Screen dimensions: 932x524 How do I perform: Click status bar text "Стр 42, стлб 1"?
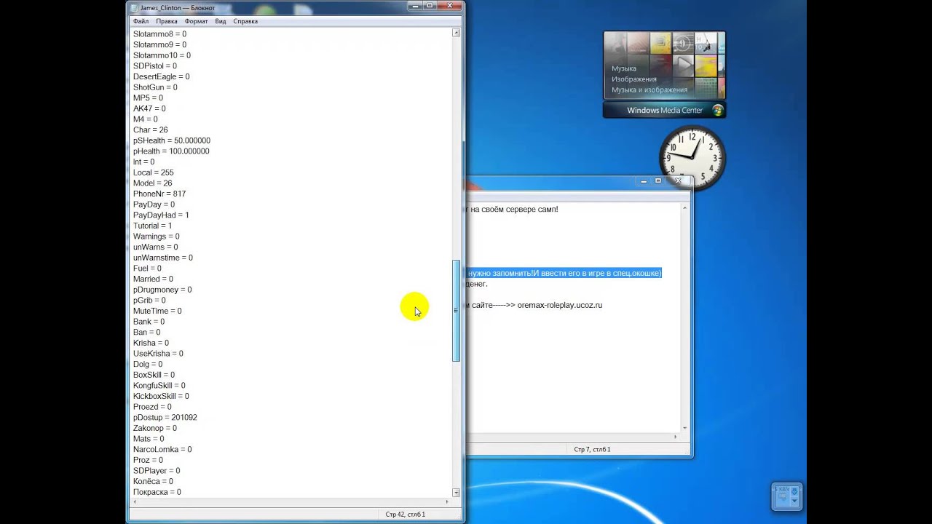tap(406, 515)
